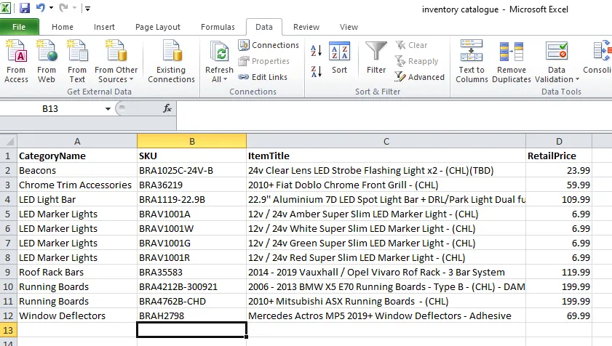Switch to the Home tab
The image size is (612, 346).
point(63,27)
